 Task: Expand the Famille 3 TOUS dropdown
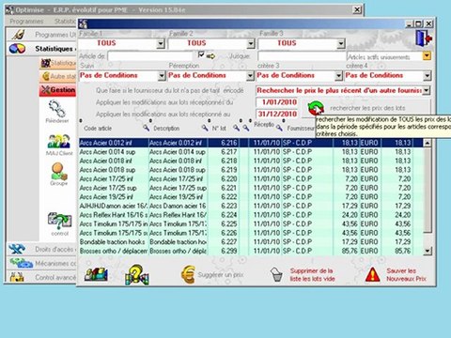point(341,43)
